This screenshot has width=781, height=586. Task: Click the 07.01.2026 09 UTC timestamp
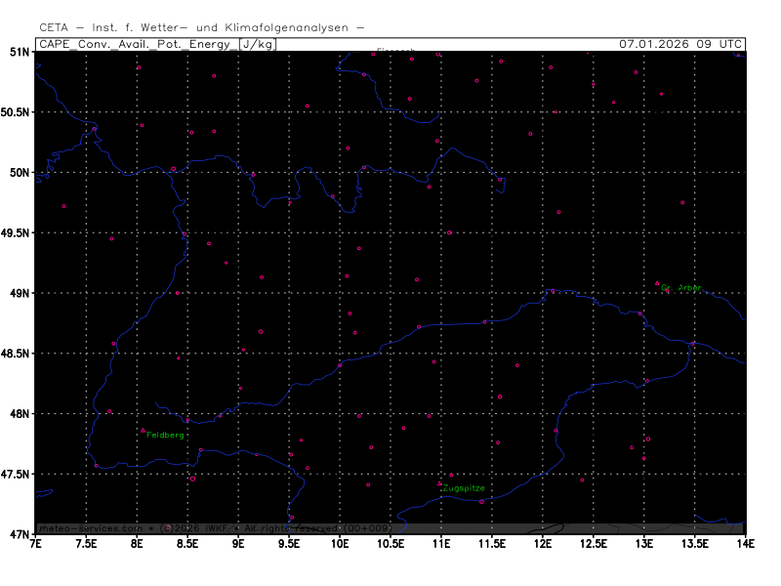coord(680,44)
